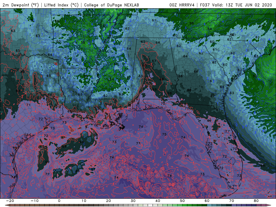Click the '30' color scale label
Image resolution: width=276 pixels, height=207 pixels.
click(133, 201)
